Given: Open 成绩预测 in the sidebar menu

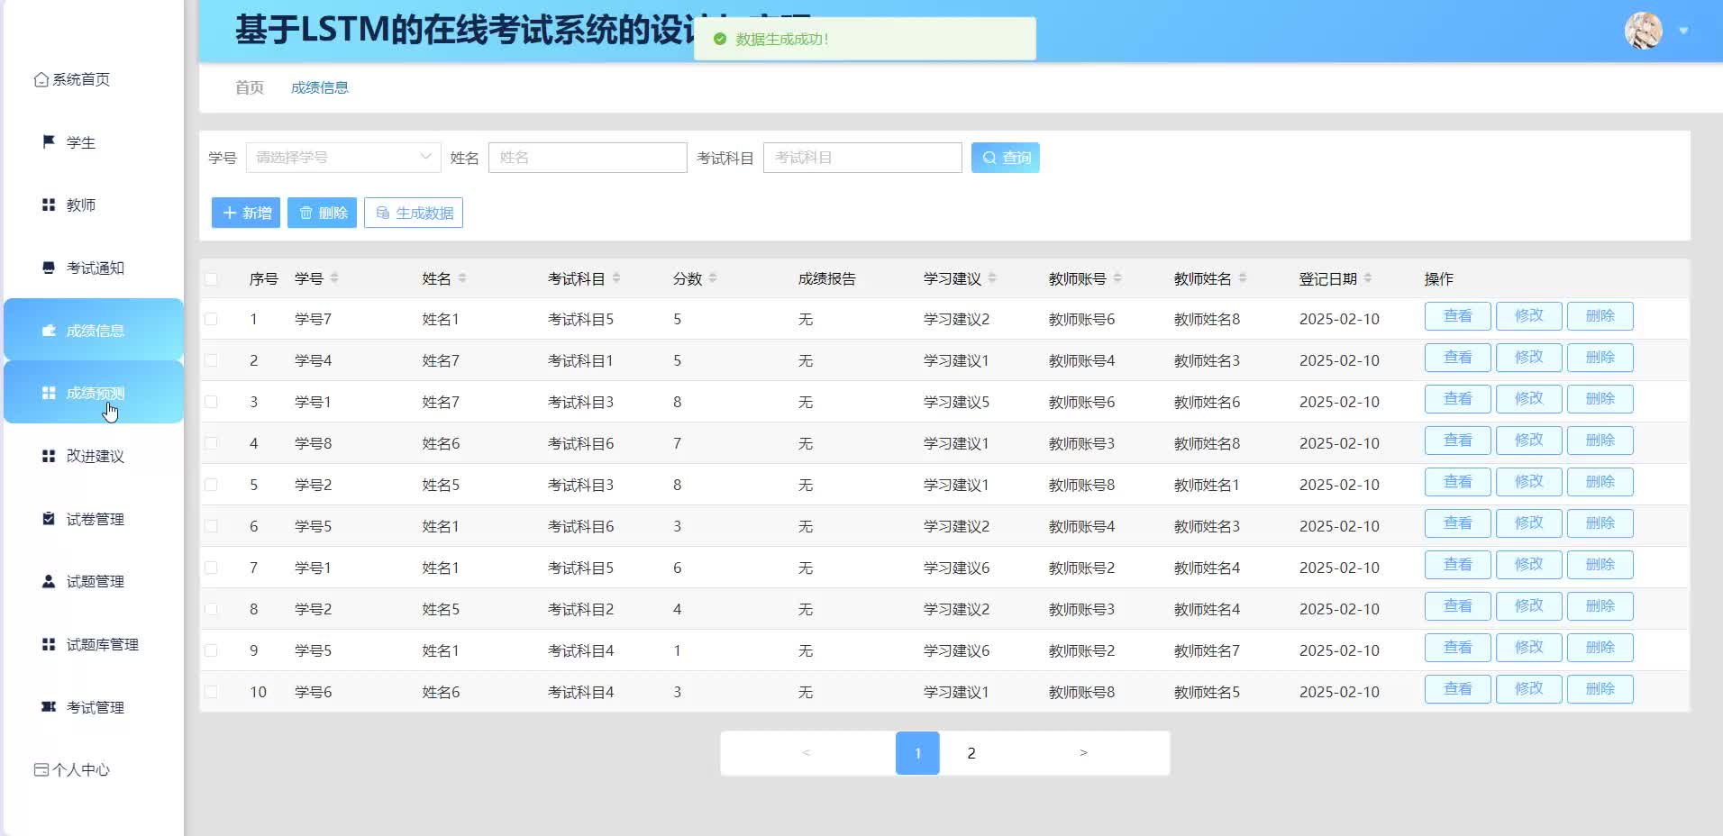Looking at the screenshot, I should pyautogui.click(x=95, y=393).
